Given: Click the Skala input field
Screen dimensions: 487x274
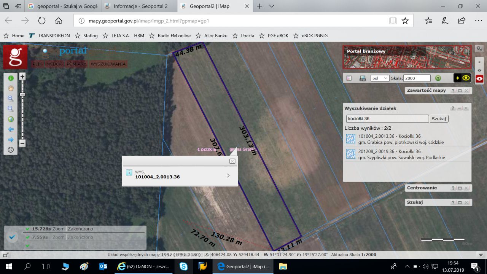Looking at the screenshot, I should [x=417, y=78].
